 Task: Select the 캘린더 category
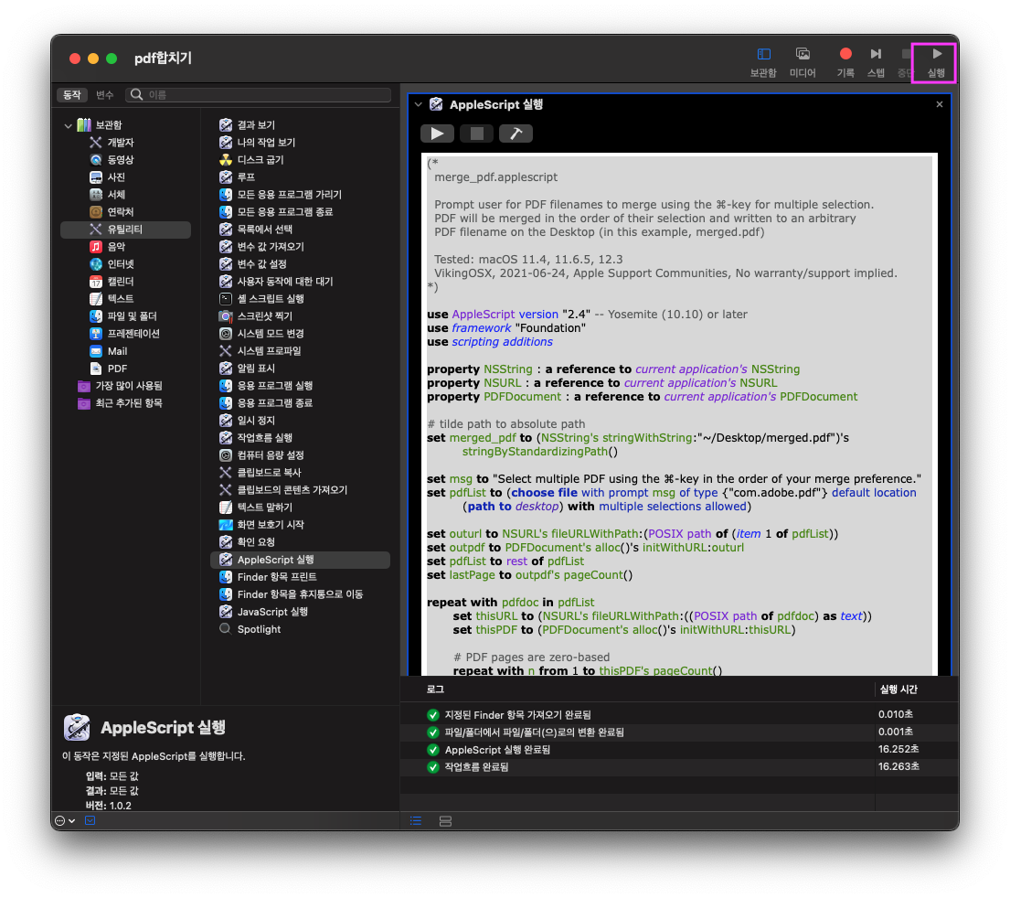tap(121, 282)
